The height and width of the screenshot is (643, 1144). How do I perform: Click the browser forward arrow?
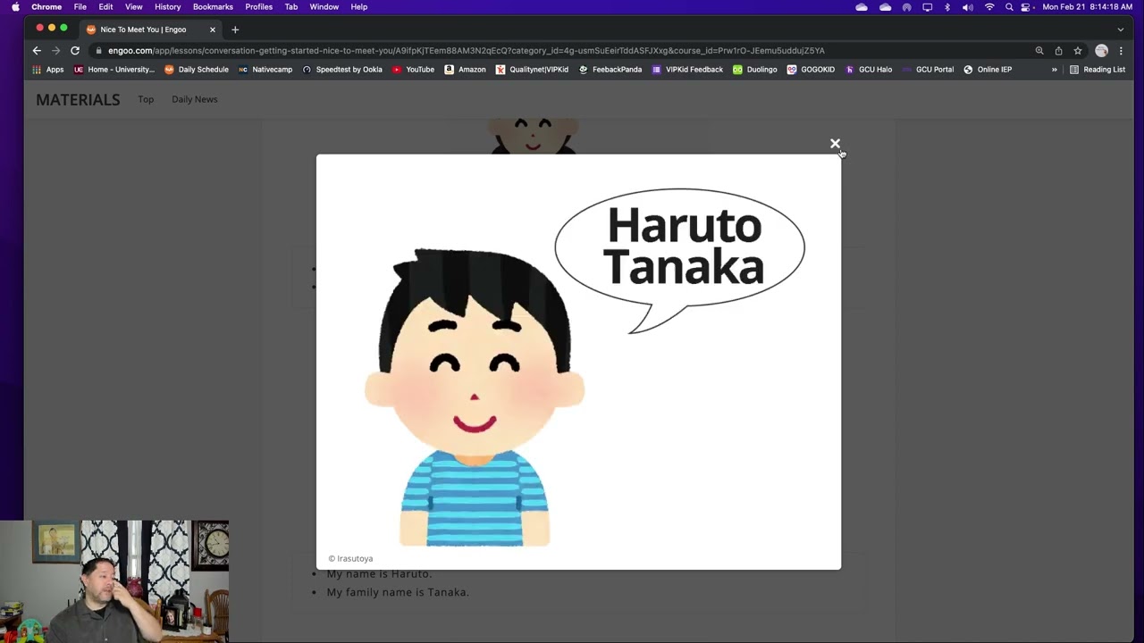(55, 51)
